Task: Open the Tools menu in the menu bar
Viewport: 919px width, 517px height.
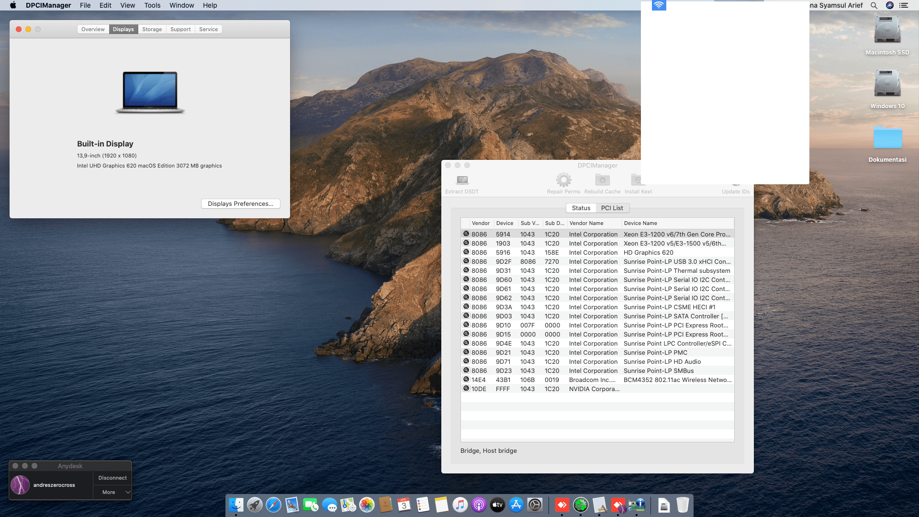Action: click(x=152, y=5)
